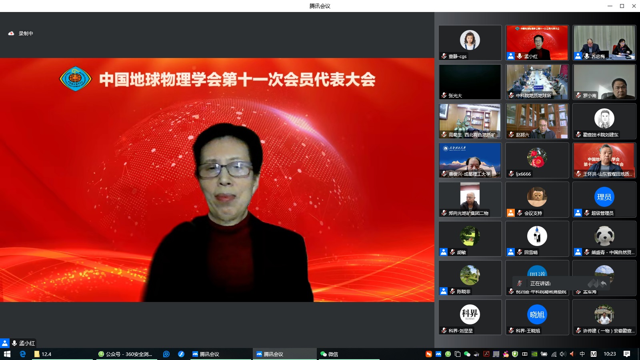Click blue user icon on 回雪晴 tile
The image size is (640, 360).
pos(511,252)
